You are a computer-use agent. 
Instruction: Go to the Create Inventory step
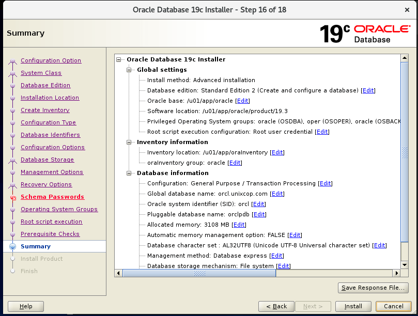[45, 110]
